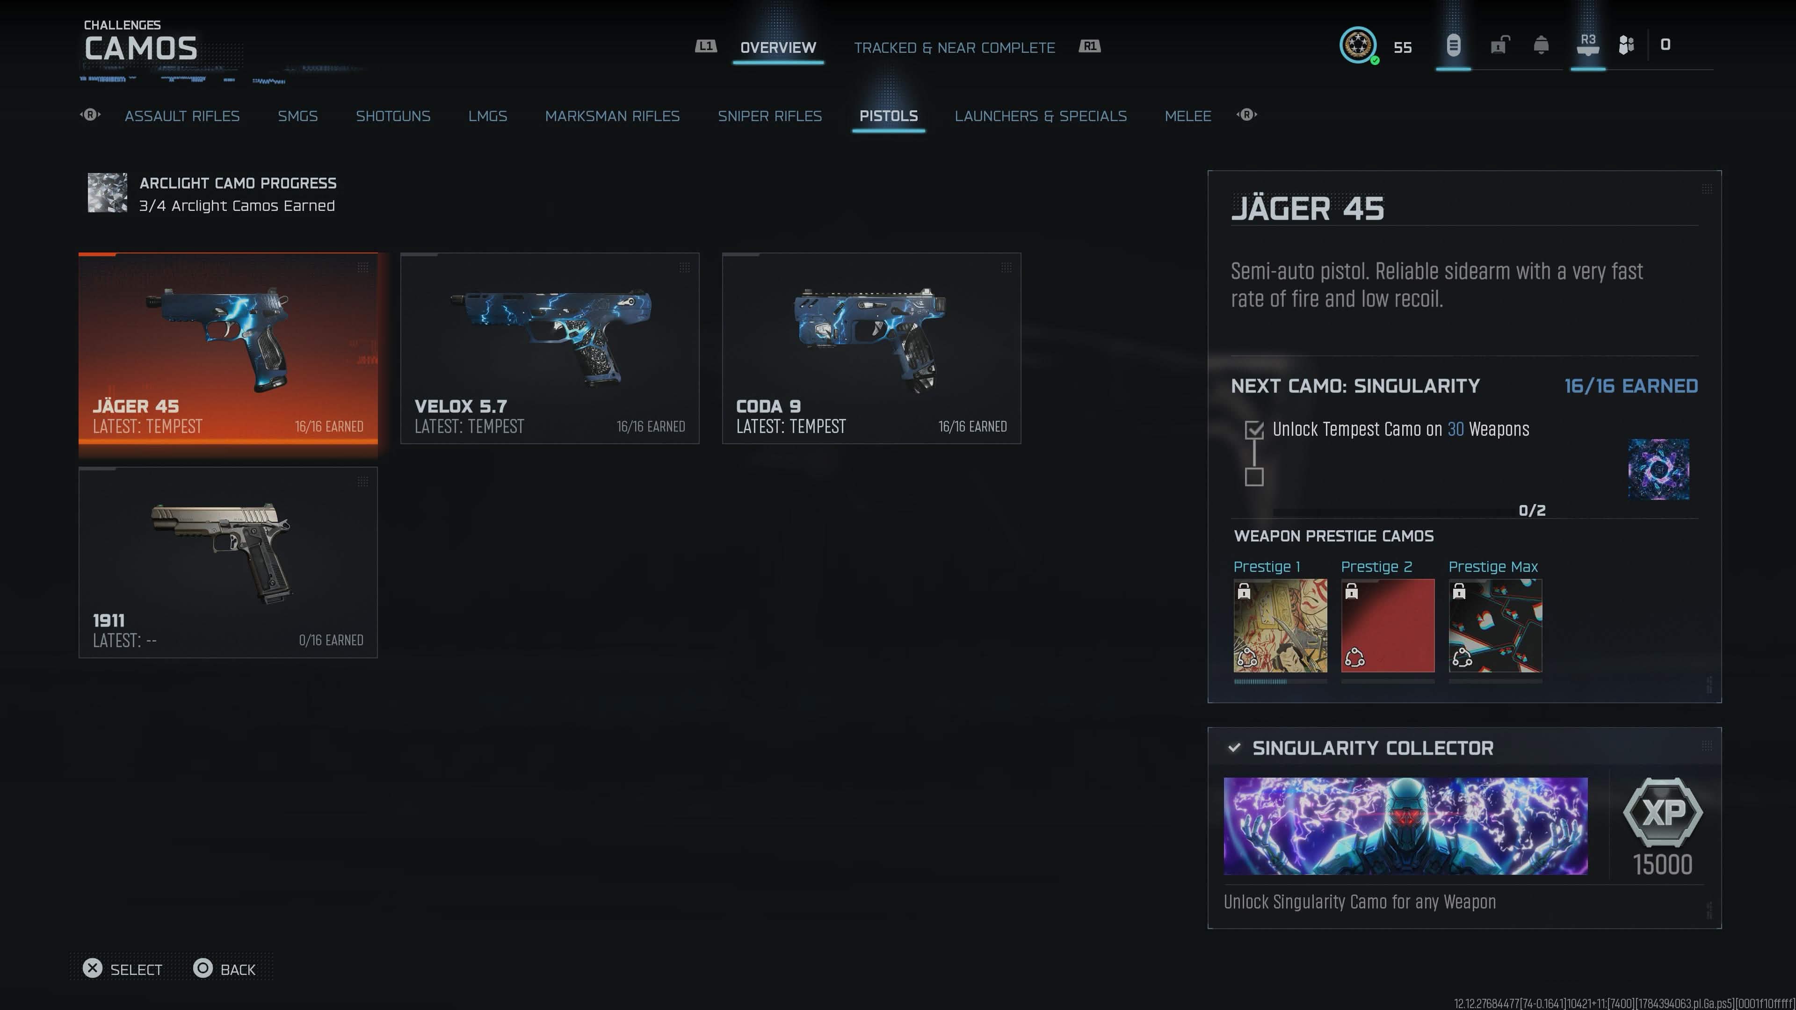This screenshot has width=1796, height=1010.
Task: Click 'Arclight Camo Progress' heading
Action: point(238,183)
